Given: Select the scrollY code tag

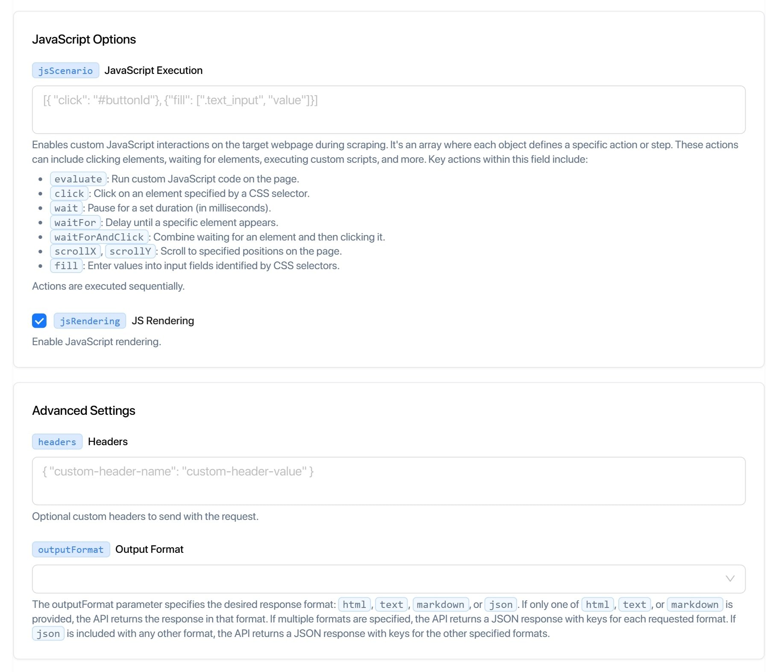Looking at the screenshot, I should 130,251.
